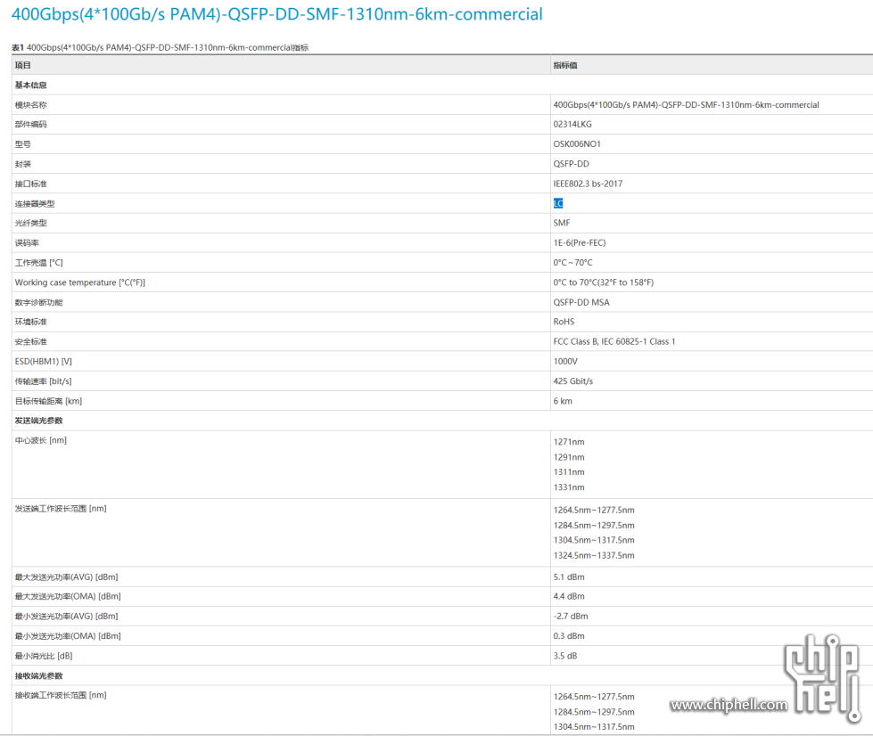
Task: Select the value 0°C to 70°C(32°F to 158°F)
Action: [x=603, y=282]
